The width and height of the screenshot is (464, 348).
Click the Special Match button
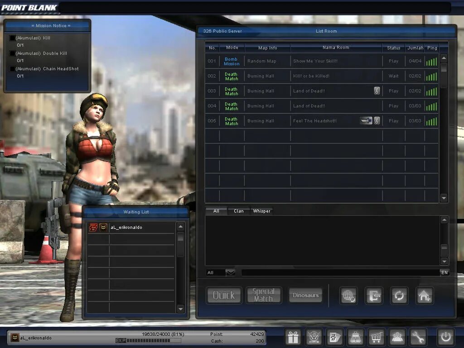(x=264, y=295)
